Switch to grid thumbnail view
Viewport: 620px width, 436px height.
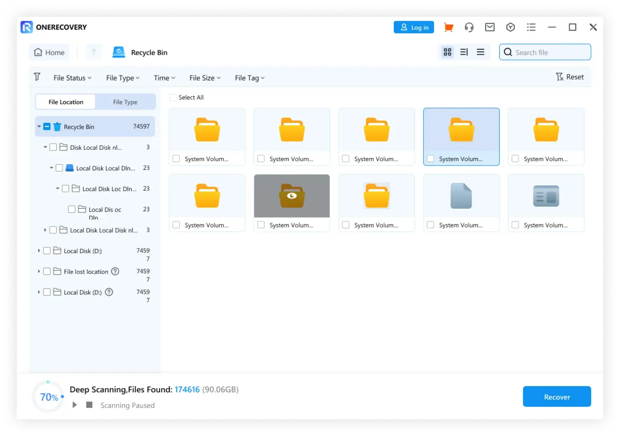447,52
